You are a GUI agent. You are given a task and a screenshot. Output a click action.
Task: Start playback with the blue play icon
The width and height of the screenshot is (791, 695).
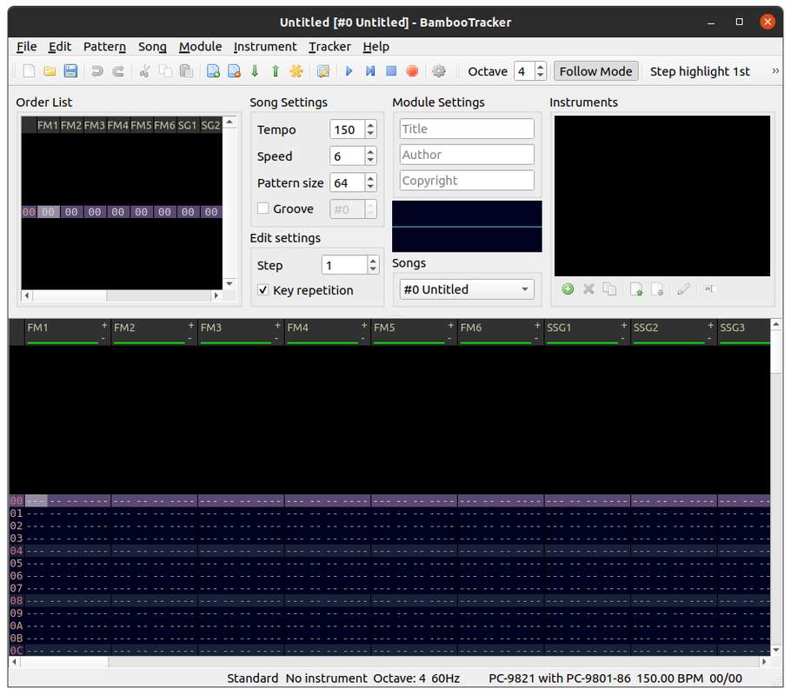coord(349,71)
